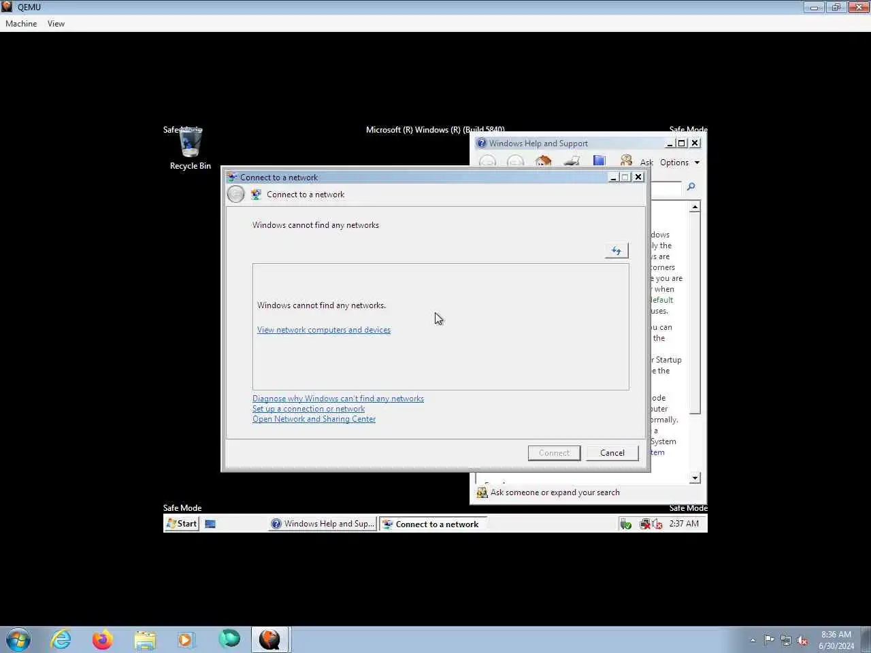
Task: Expand the Options dropdown in Help and Support
Action: point(680,163)
